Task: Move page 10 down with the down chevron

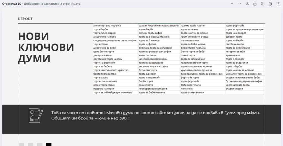Action: [240, 4]
